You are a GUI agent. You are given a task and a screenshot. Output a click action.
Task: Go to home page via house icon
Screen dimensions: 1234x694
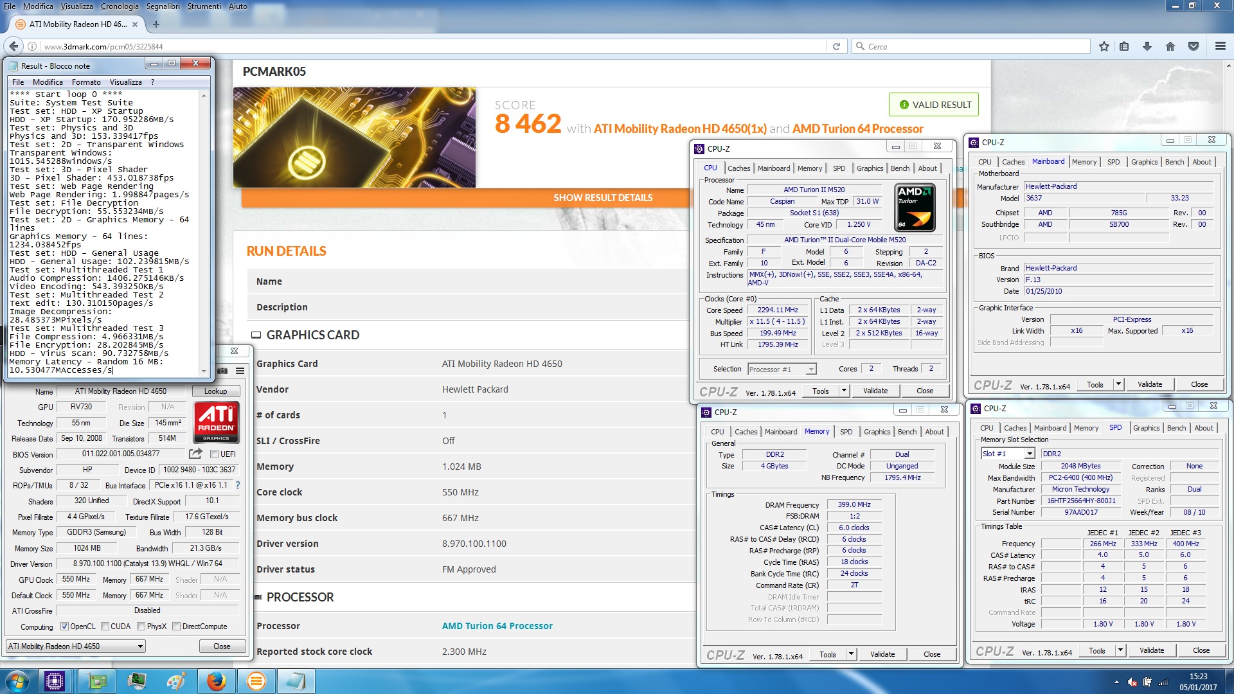pyautogui.click(x=1170, y=46)
